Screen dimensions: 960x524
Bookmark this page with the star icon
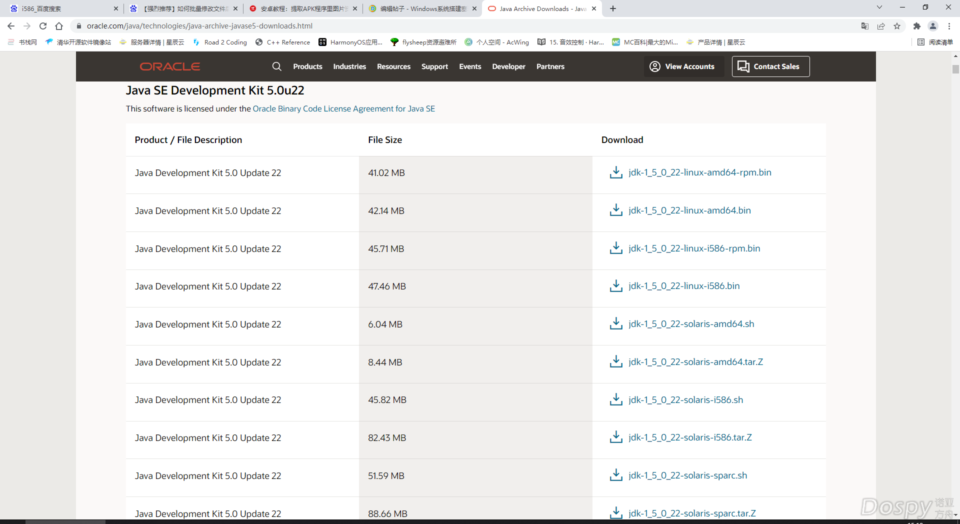(x=897, y=26)
